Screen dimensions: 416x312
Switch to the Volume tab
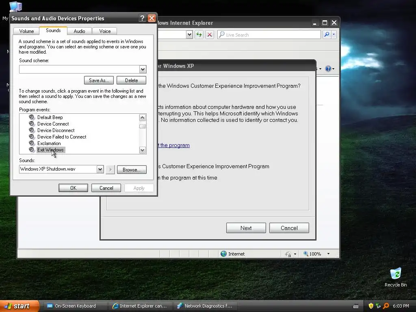click(26, 31)
